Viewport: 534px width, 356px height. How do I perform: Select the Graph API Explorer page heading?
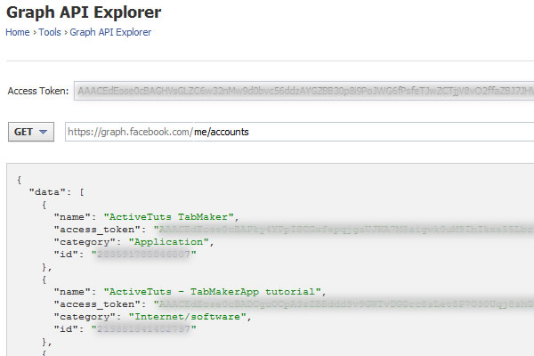point(84,12)
